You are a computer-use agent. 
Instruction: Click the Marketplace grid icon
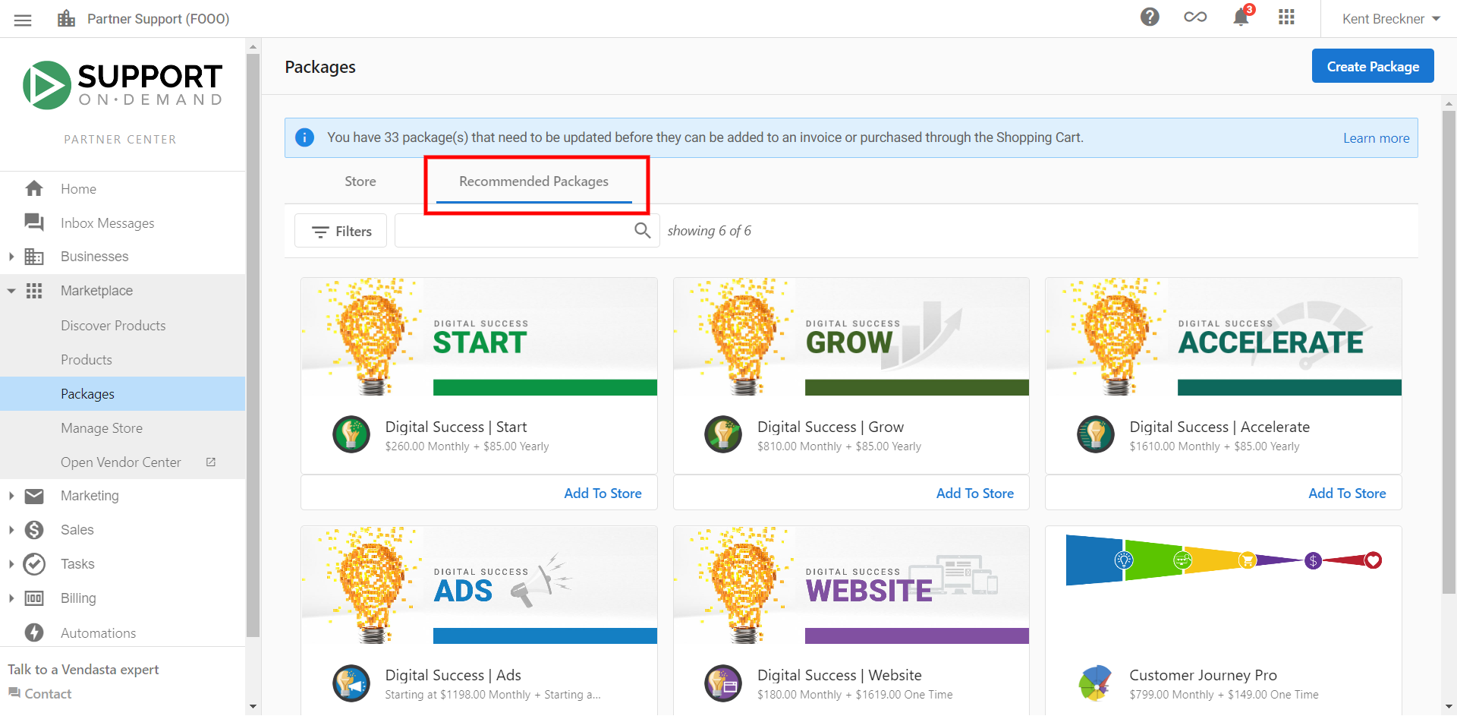click(x=34, y=291)
